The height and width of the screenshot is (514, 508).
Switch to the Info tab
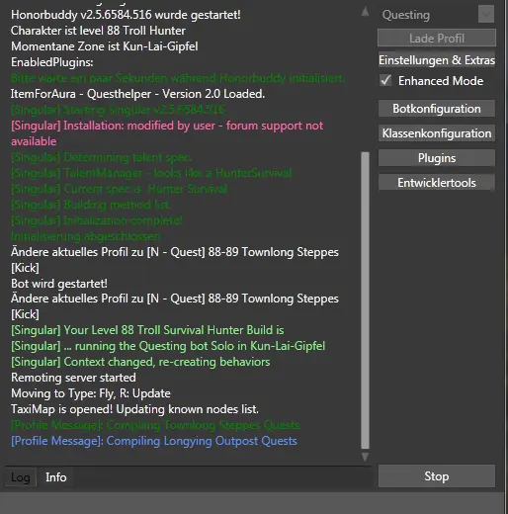(x=56, y=477)
